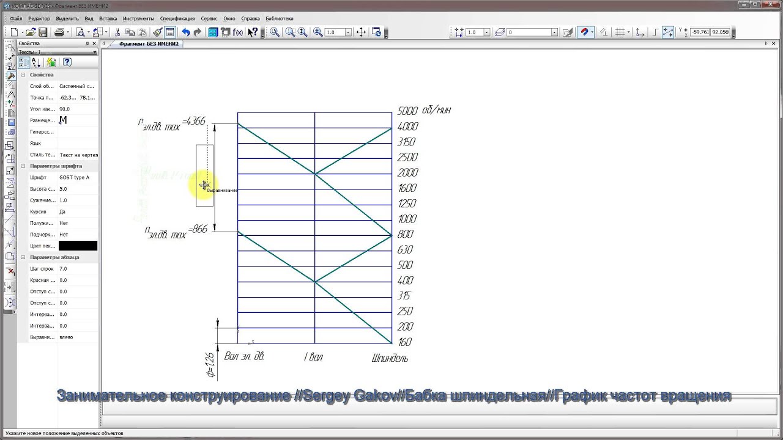This screenshot has height=440, width=783.
Task: Copy selection with the copy icon
Action: pos(130,32)
